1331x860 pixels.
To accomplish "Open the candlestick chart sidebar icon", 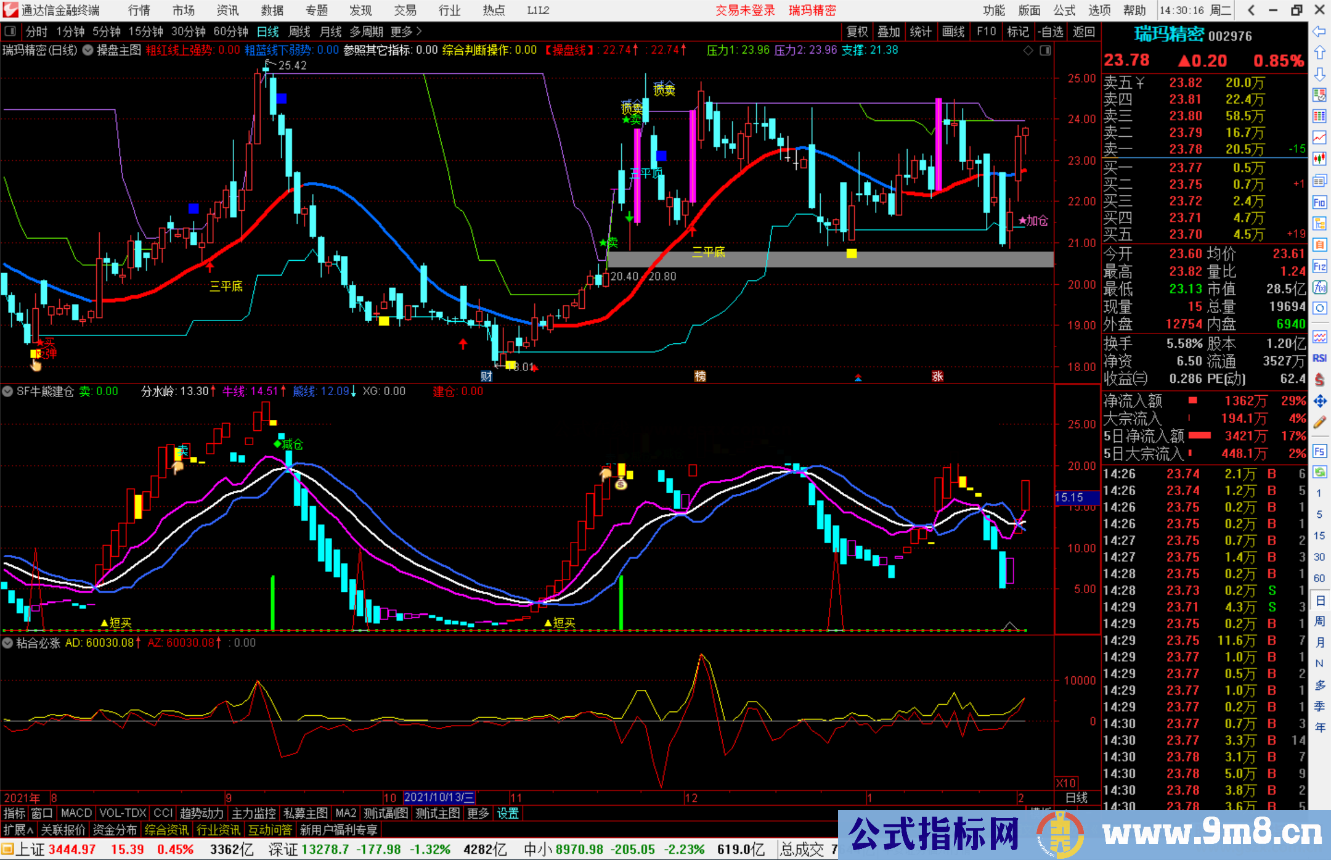I will [x=1319, y=159].
